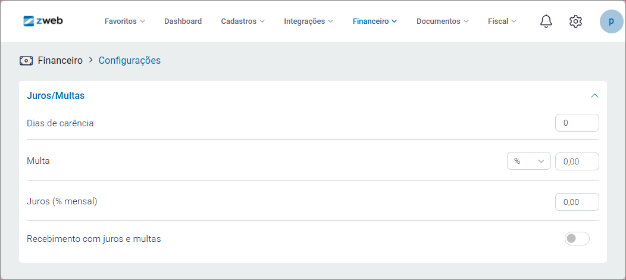Collapse the Juros/Multas section chevron
The height and width of the screenshot is (280, 626).
coord(594,96)
